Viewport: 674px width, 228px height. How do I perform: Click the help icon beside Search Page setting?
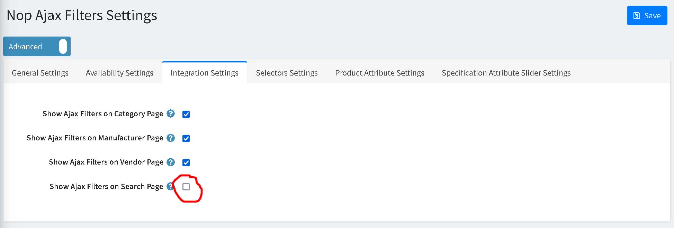[x=170, y=186]
